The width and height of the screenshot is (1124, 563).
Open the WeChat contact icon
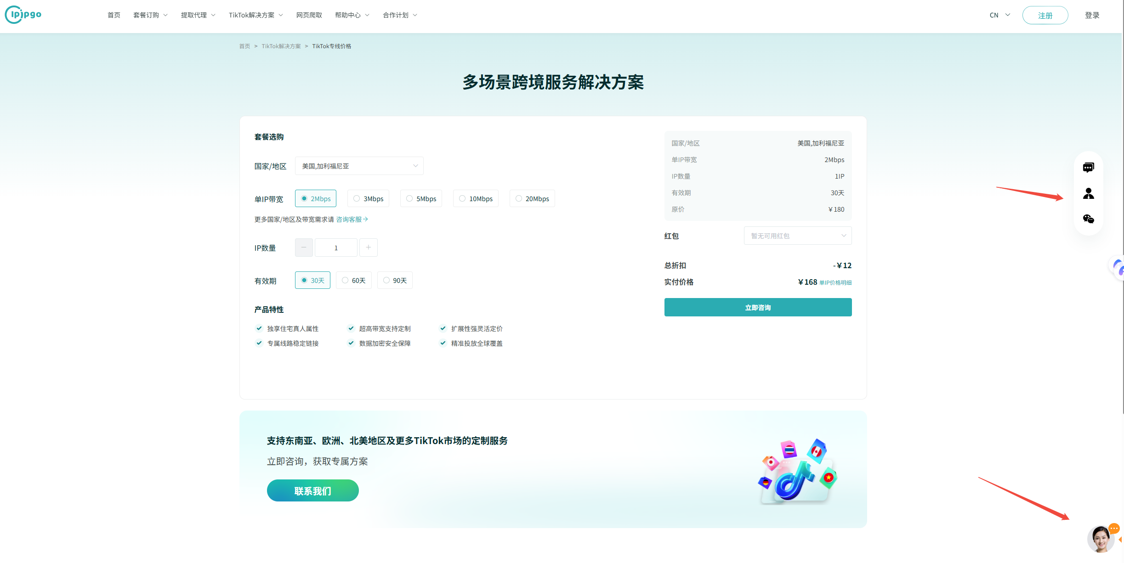pos(1088,219)
